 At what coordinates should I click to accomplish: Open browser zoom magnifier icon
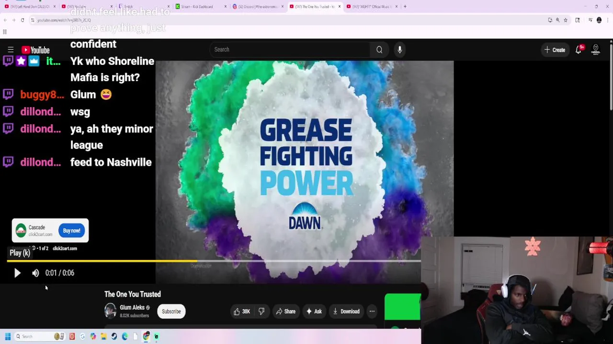coord(557,20)
